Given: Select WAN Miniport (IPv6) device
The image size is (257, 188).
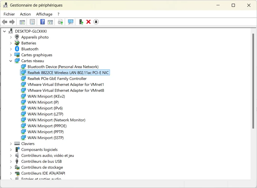Looking at the screenshot, I should [x=45, y=108].
